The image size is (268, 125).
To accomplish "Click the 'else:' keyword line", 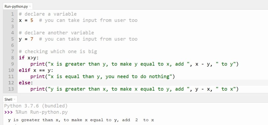I will pyautogui.click(x=24, y=83).
